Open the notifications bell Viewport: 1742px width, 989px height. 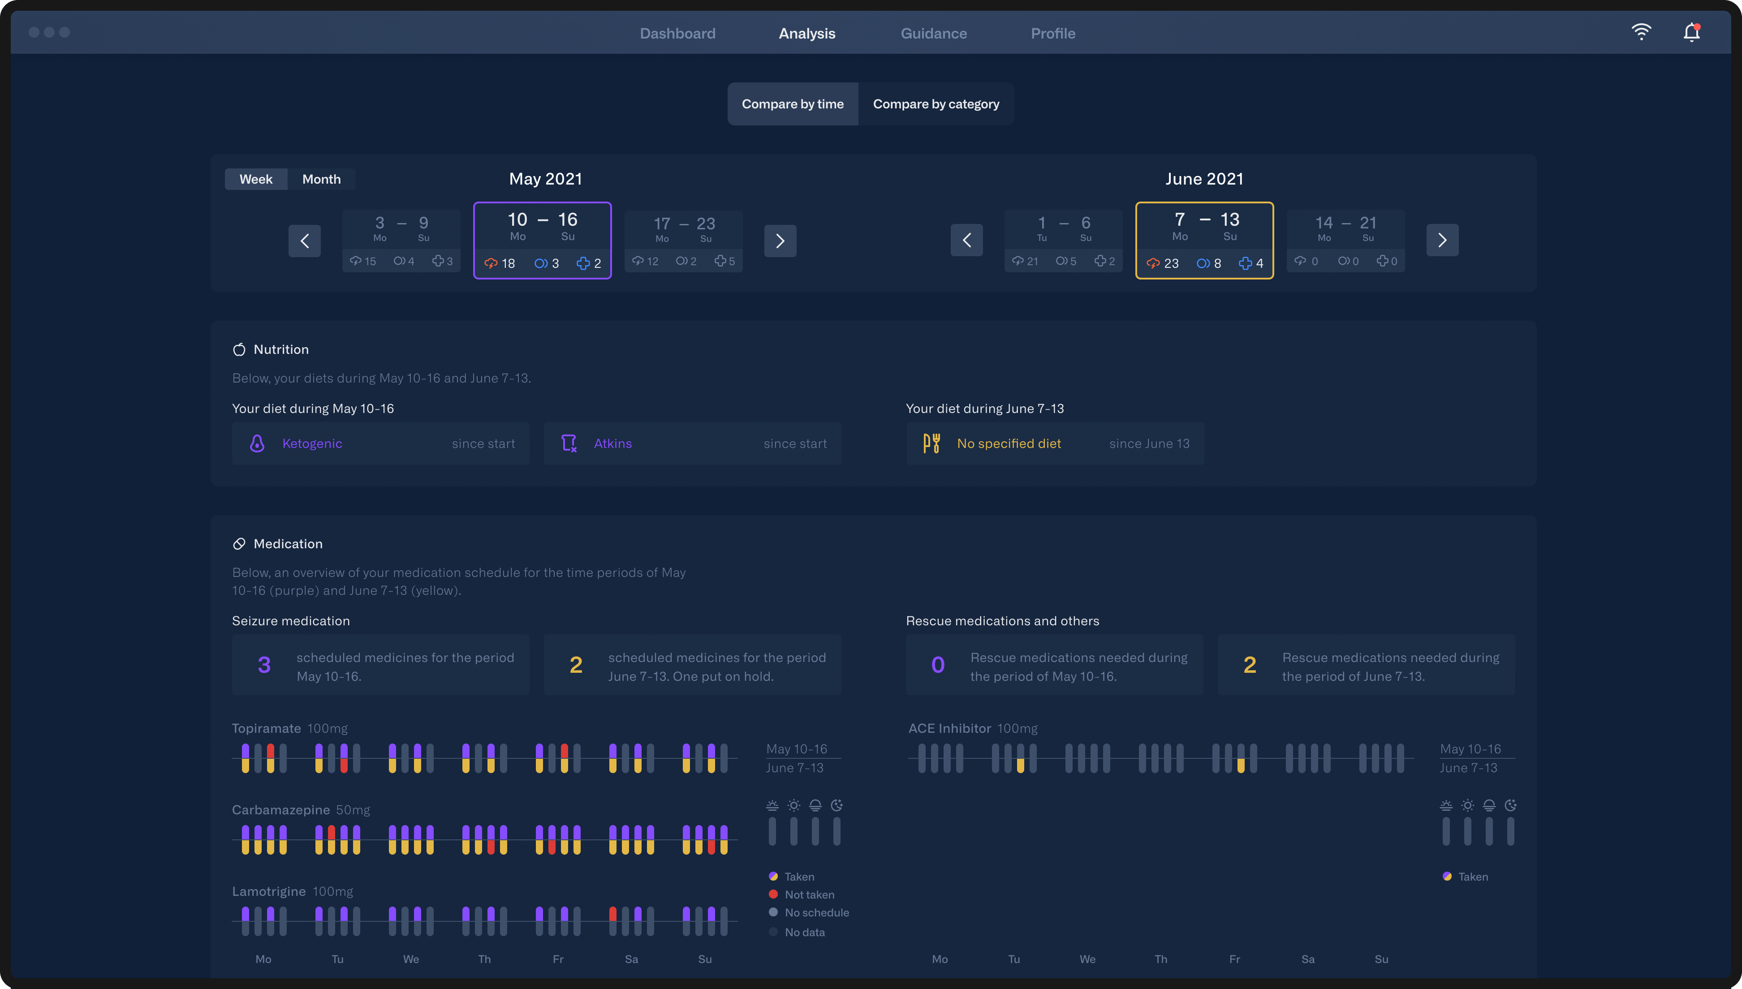tap(1691, 33)
